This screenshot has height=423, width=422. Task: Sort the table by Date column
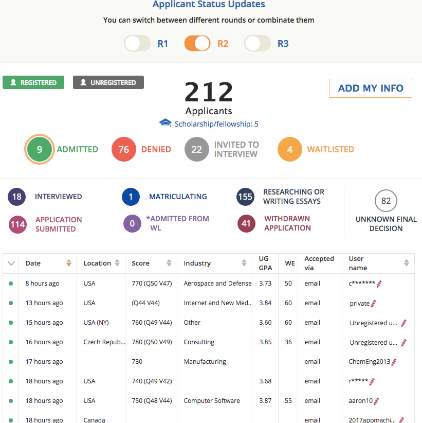(68, 263)
